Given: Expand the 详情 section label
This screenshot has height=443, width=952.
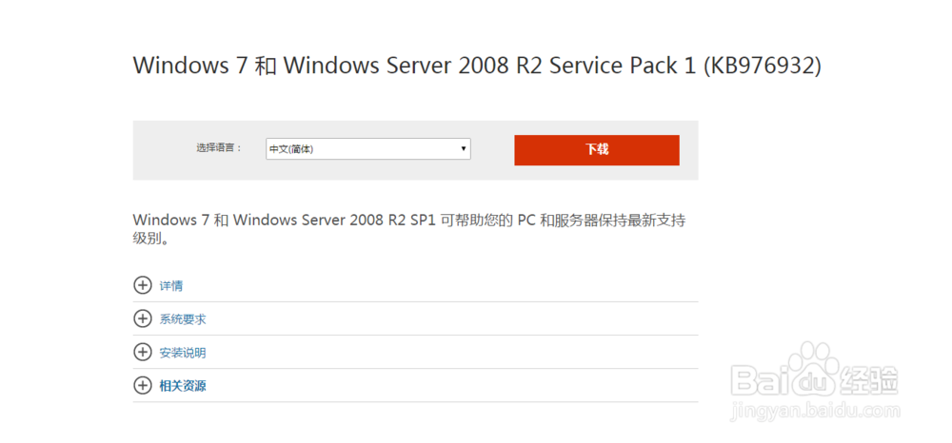Looking at the screenshot, I should (x=171, y=285).
